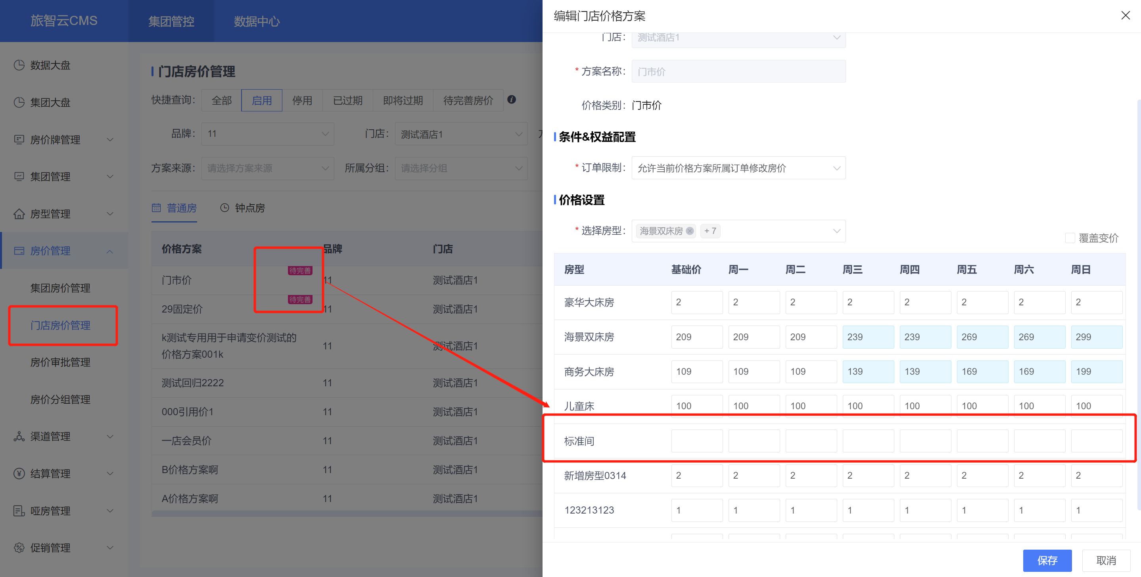Viewport: 1141px width, 577px height.
Task: Click the 结算管理 yen icon
Action: click(x=19, y=473)
